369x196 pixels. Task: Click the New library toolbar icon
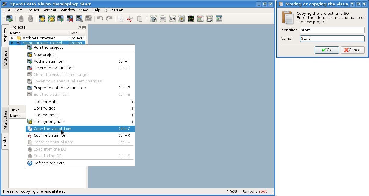(x=51, y=19)
